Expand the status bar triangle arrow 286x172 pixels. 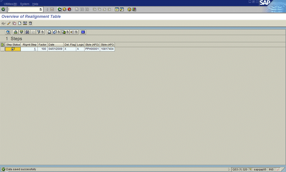pos(229,169)
